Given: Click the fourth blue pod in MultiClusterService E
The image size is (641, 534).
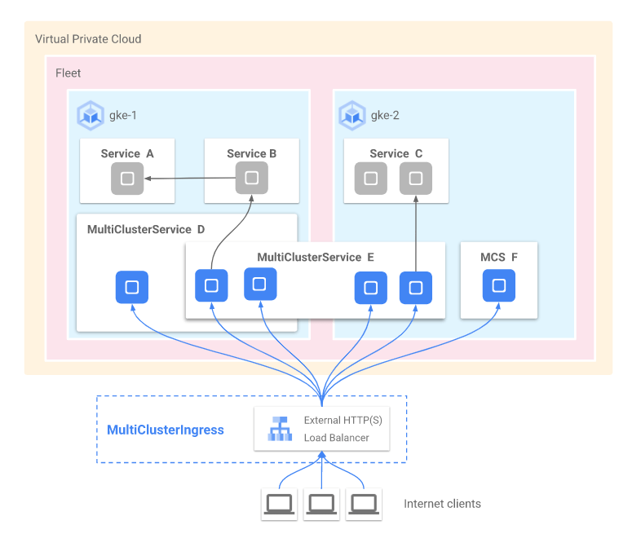Looking at the screenshot, I should tap(416, 288).
